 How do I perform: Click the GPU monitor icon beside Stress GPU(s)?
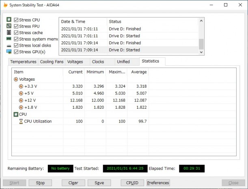(9, 52)
